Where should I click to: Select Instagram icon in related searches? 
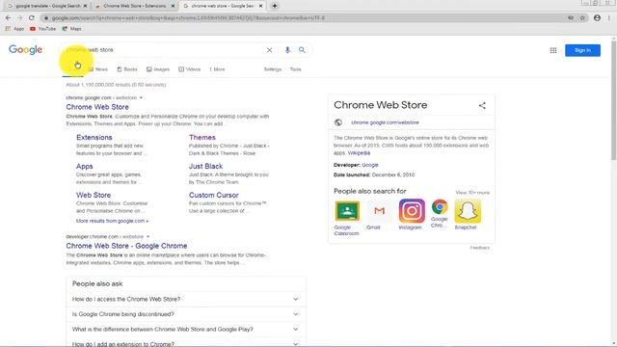[412, 211]
